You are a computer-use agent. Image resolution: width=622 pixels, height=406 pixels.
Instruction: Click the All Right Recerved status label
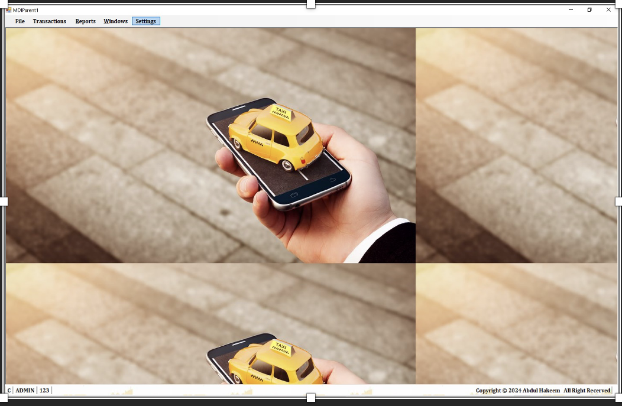(x=587, y=391)
